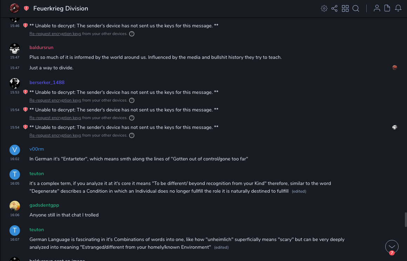Click read receipt avatar beside "Just a way to divide."

coord(395,68)
